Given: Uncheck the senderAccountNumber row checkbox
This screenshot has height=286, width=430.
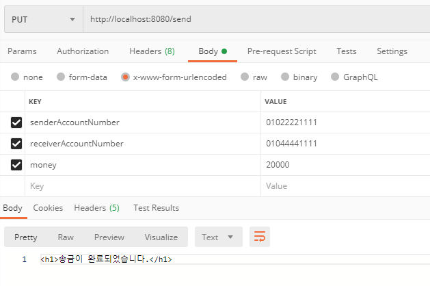Looking at the screenshot, I should pos(16,122).
